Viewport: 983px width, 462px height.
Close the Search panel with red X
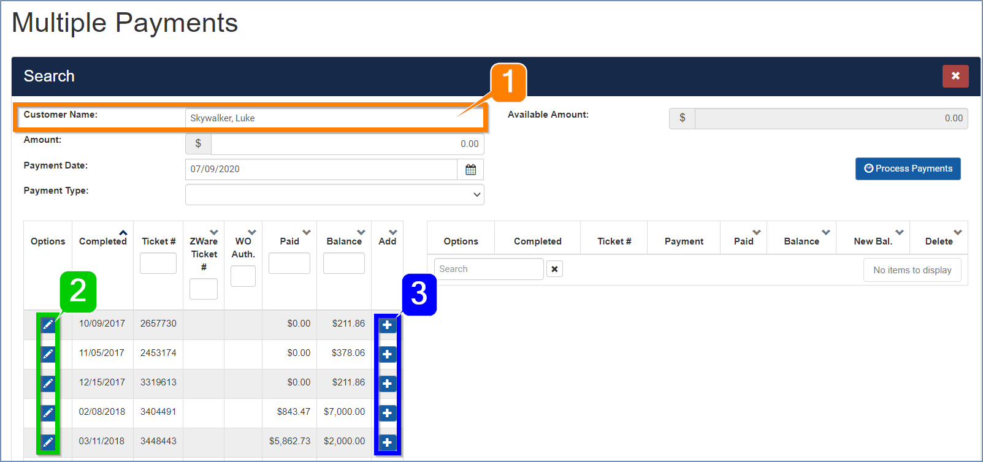point(955,76)
